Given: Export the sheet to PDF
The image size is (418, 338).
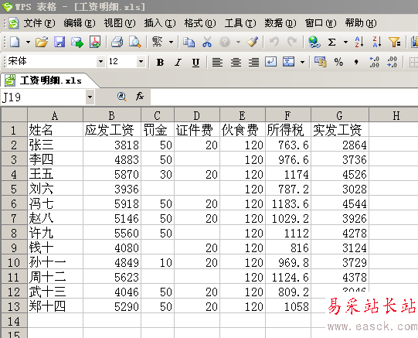Looking at the screenshot, I should (x=95, y=42).
